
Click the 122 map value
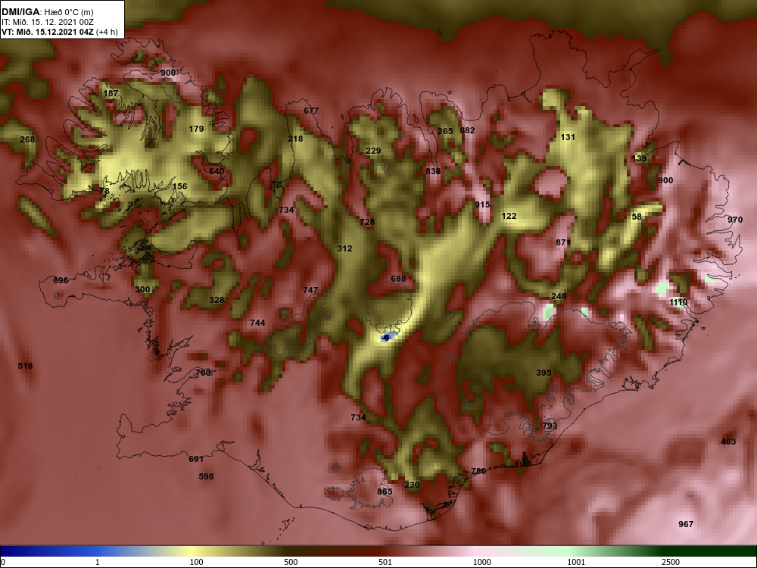[x=509, y=217]
